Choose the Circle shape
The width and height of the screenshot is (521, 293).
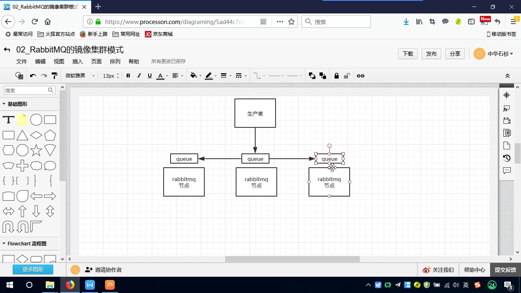[x=36, y=120]
